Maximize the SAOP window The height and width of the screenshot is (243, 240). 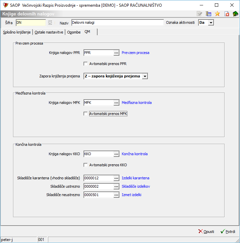coord(217,5)
